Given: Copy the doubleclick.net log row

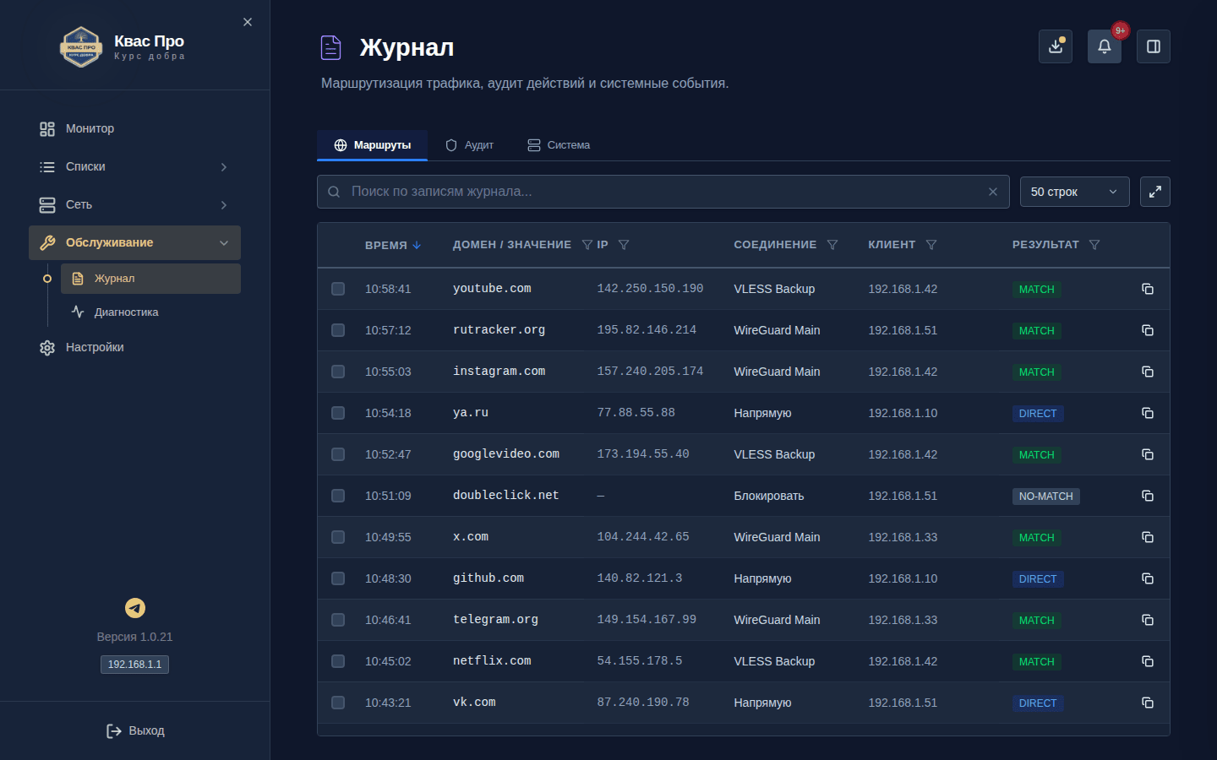Looking at the screenshot, I should point(1148,496).
